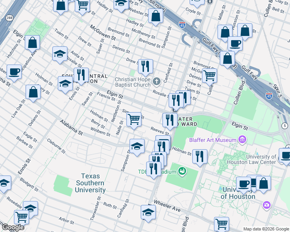Click the shopping bag marker near Webster St
This screenshot has height=232, width=290.
tap(155, 17)
